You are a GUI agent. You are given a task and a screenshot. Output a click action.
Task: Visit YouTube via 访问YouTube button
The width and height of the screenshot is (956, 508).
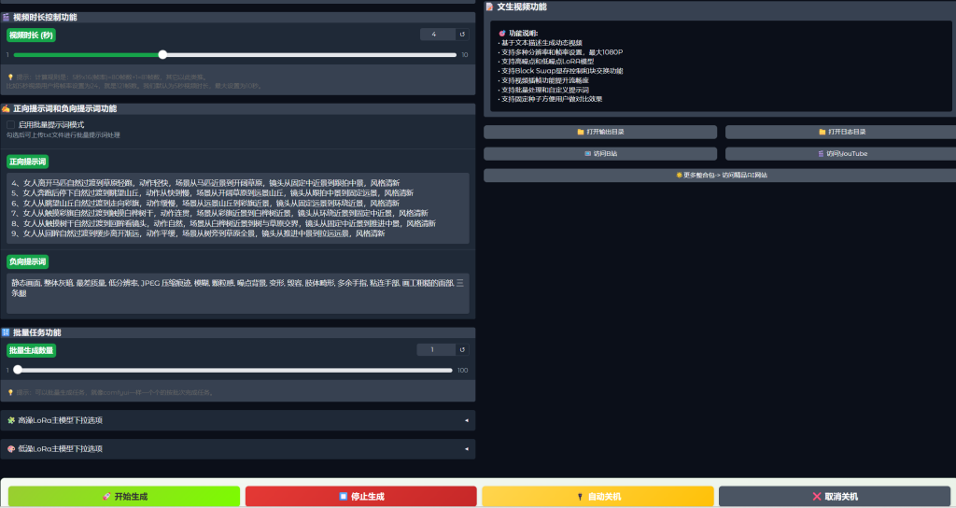(842, 154)
